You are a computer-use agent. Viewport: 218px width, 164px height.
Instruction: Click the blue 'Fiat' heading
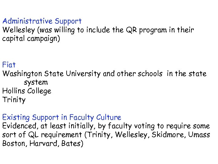[x=9, y=65]
